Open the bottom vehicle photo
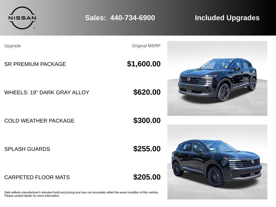This screenshot has width=276, height=207. click(217, 162)
